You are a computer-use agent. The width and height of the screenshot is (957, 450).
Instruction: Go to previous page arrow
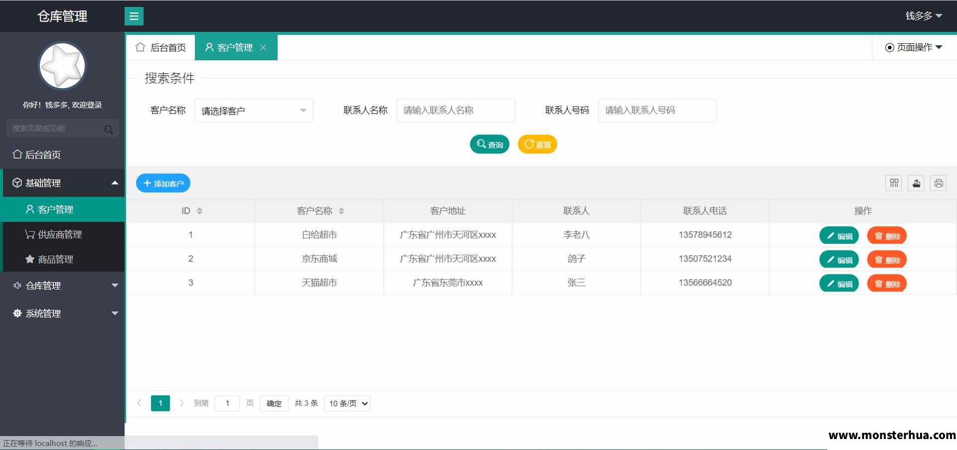pyautogui.click(x=140, y=403)
